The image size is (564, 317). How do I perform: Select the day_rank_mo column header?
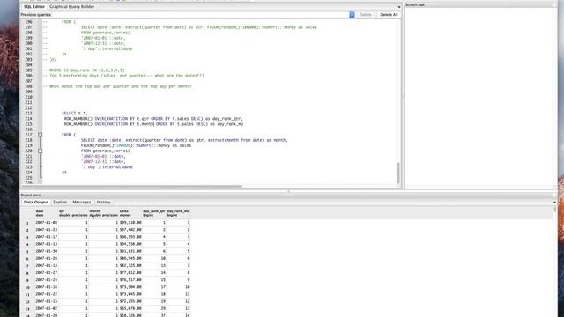[178, 213]
